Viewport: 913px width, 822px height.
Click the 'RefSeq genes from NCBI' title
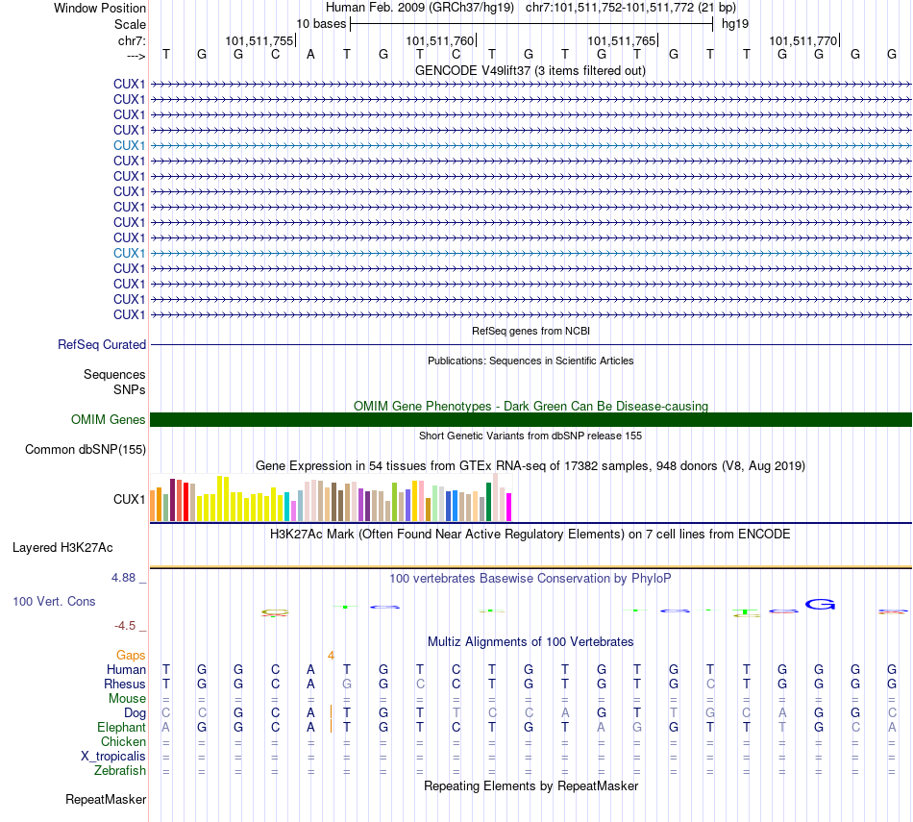pyautogui.click(x=531, y=331)
